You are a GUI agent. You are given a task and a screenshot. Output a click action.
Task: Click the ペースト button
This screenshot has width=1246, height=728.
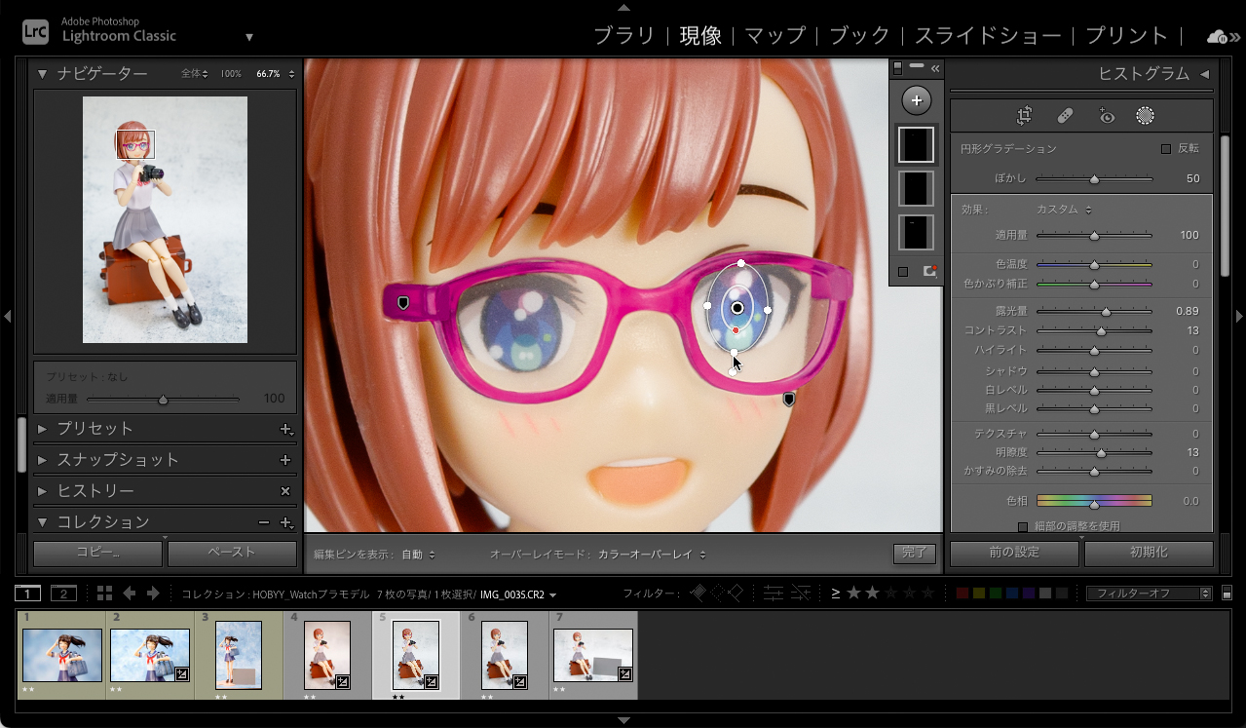[232, 553]
